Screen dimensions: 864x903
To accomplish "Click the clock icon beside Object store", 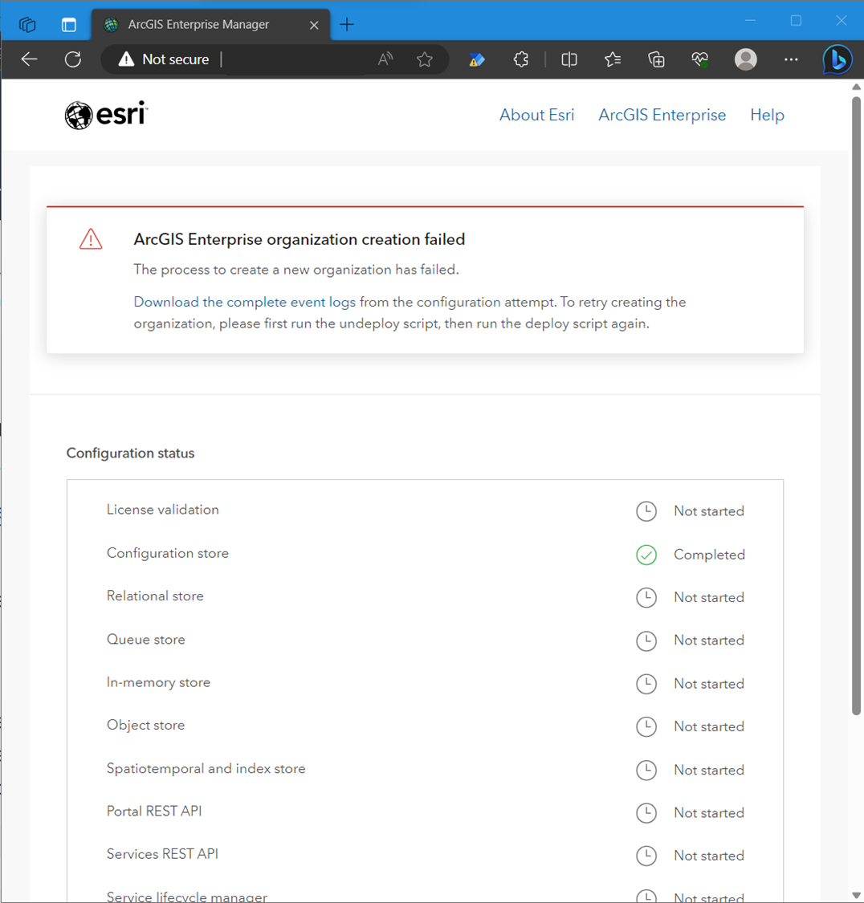I will click(646, 726).
